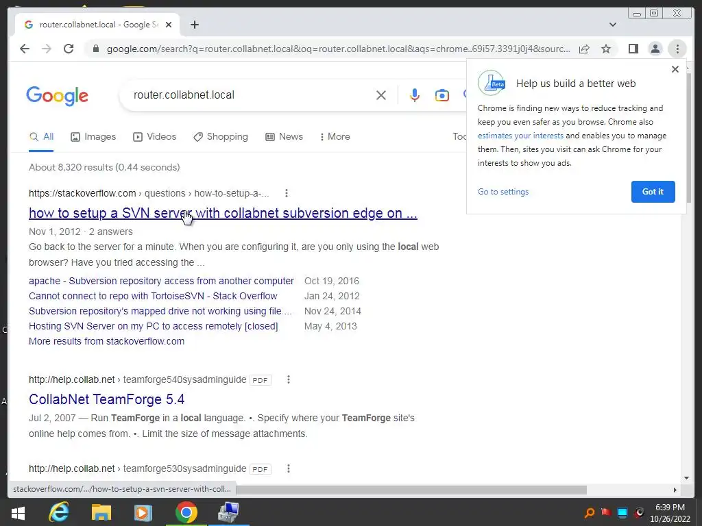Start a voice search with the microphone

pos(415,95)
